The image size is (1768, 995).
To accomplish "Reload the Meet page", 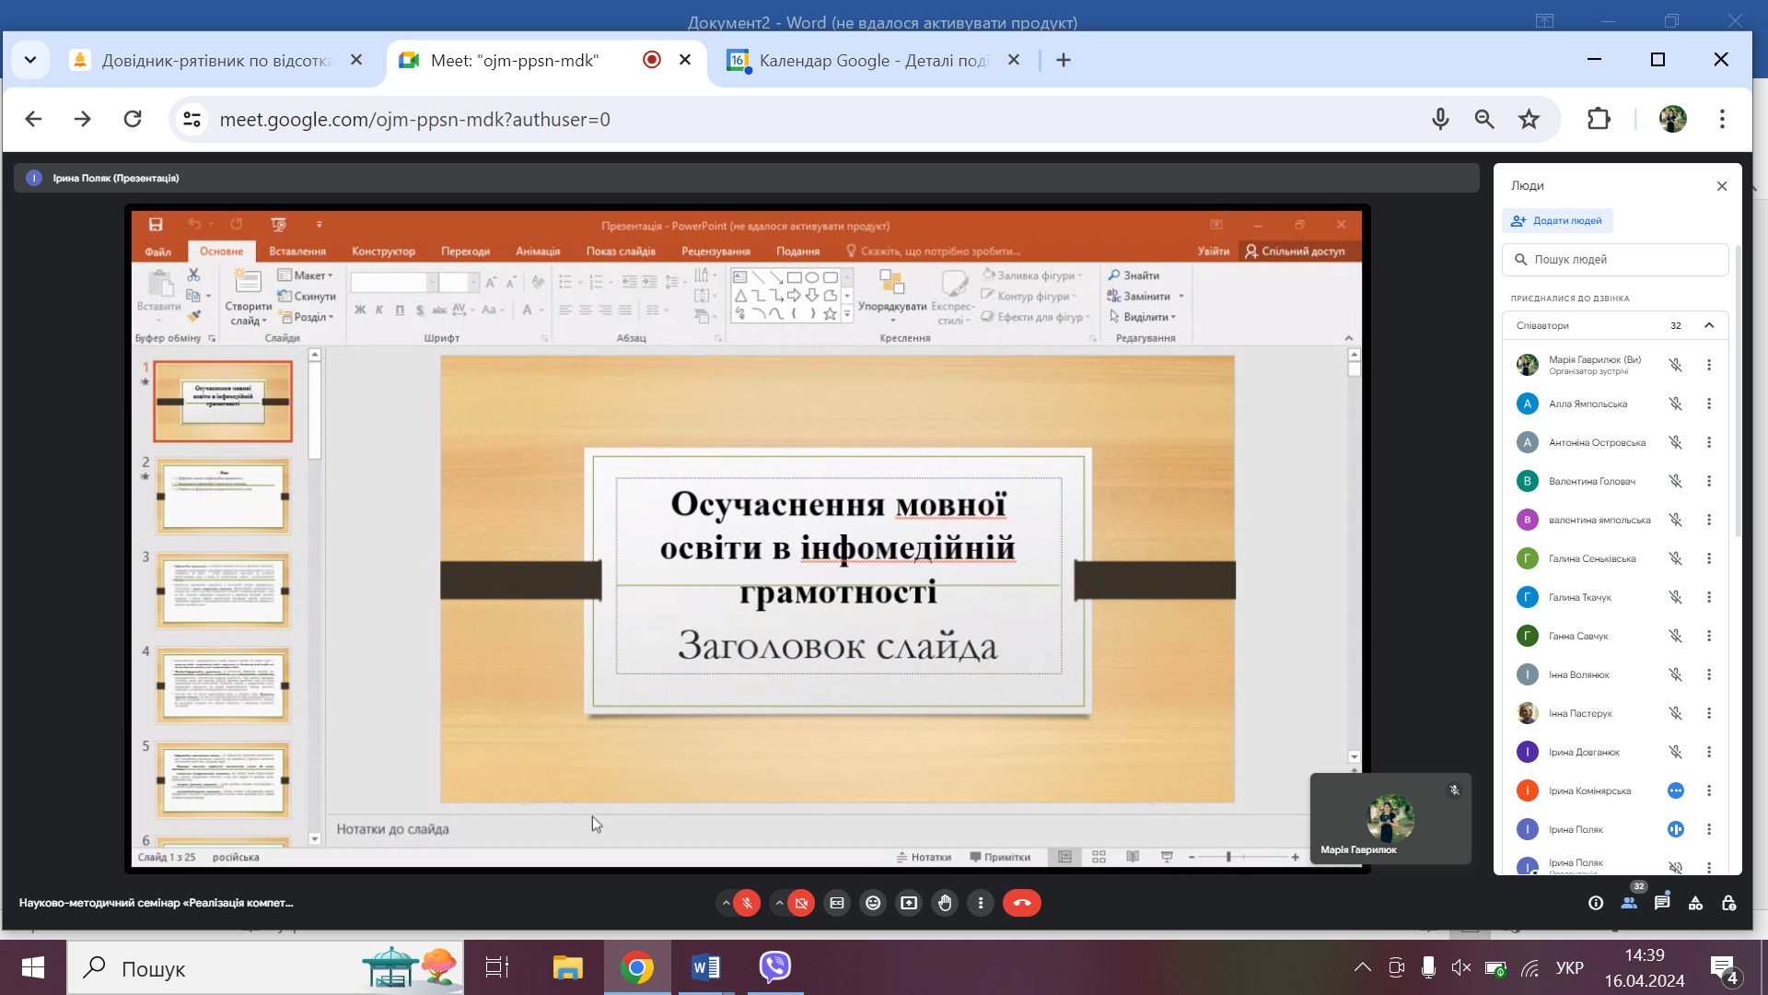I will click(x=133, y=119).
